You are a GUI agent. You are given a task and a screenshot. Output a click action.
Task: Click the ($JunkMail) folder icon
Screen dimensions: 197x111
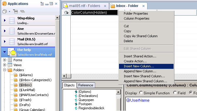pos(16,90)
